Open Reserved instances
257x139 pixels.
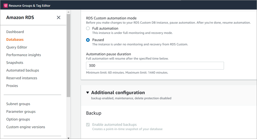pos(22,78)
